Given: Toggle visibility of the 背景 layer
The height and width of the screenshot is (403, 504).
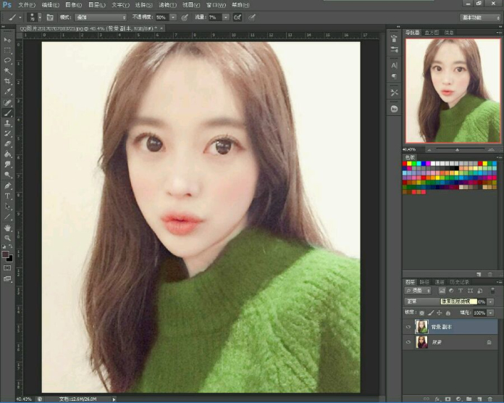Looking at the screenshot, I should click(x=409, y=341).
